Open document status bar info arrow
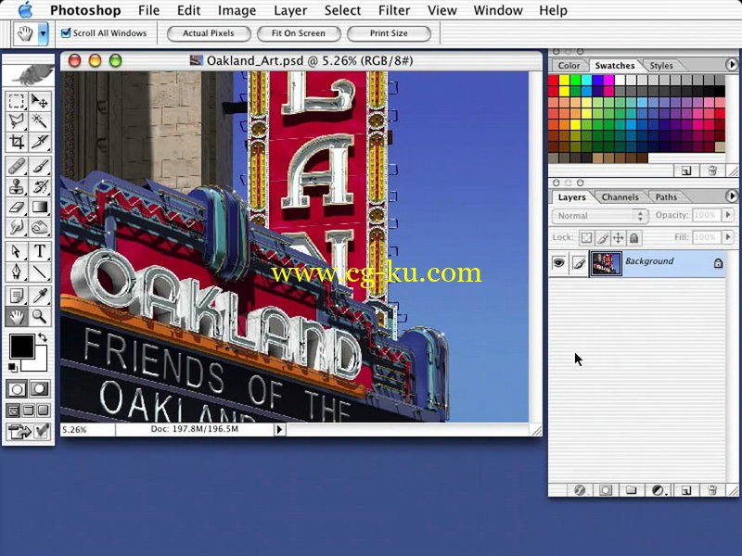This screenshot has width=742, height=556. pos(279,429)
